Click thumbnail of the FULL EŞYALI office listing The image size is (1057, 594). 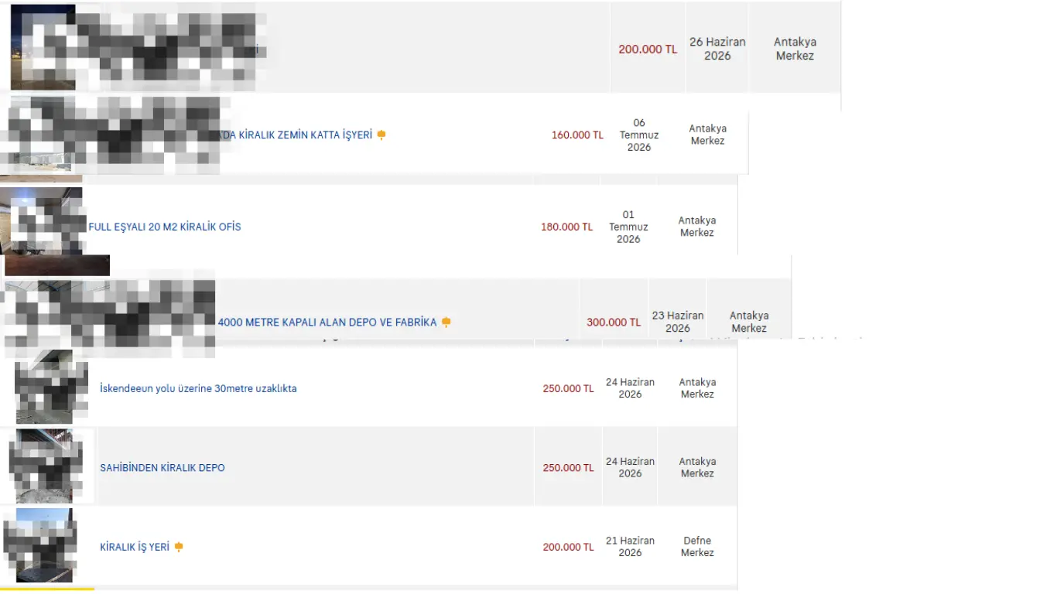click(x=42, y=221)
